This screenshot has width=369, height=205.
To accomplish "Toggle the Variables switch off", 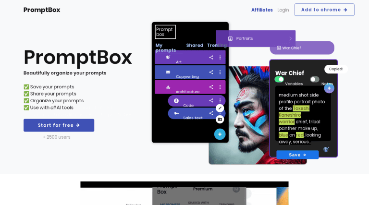I will [x=279, y=80].
